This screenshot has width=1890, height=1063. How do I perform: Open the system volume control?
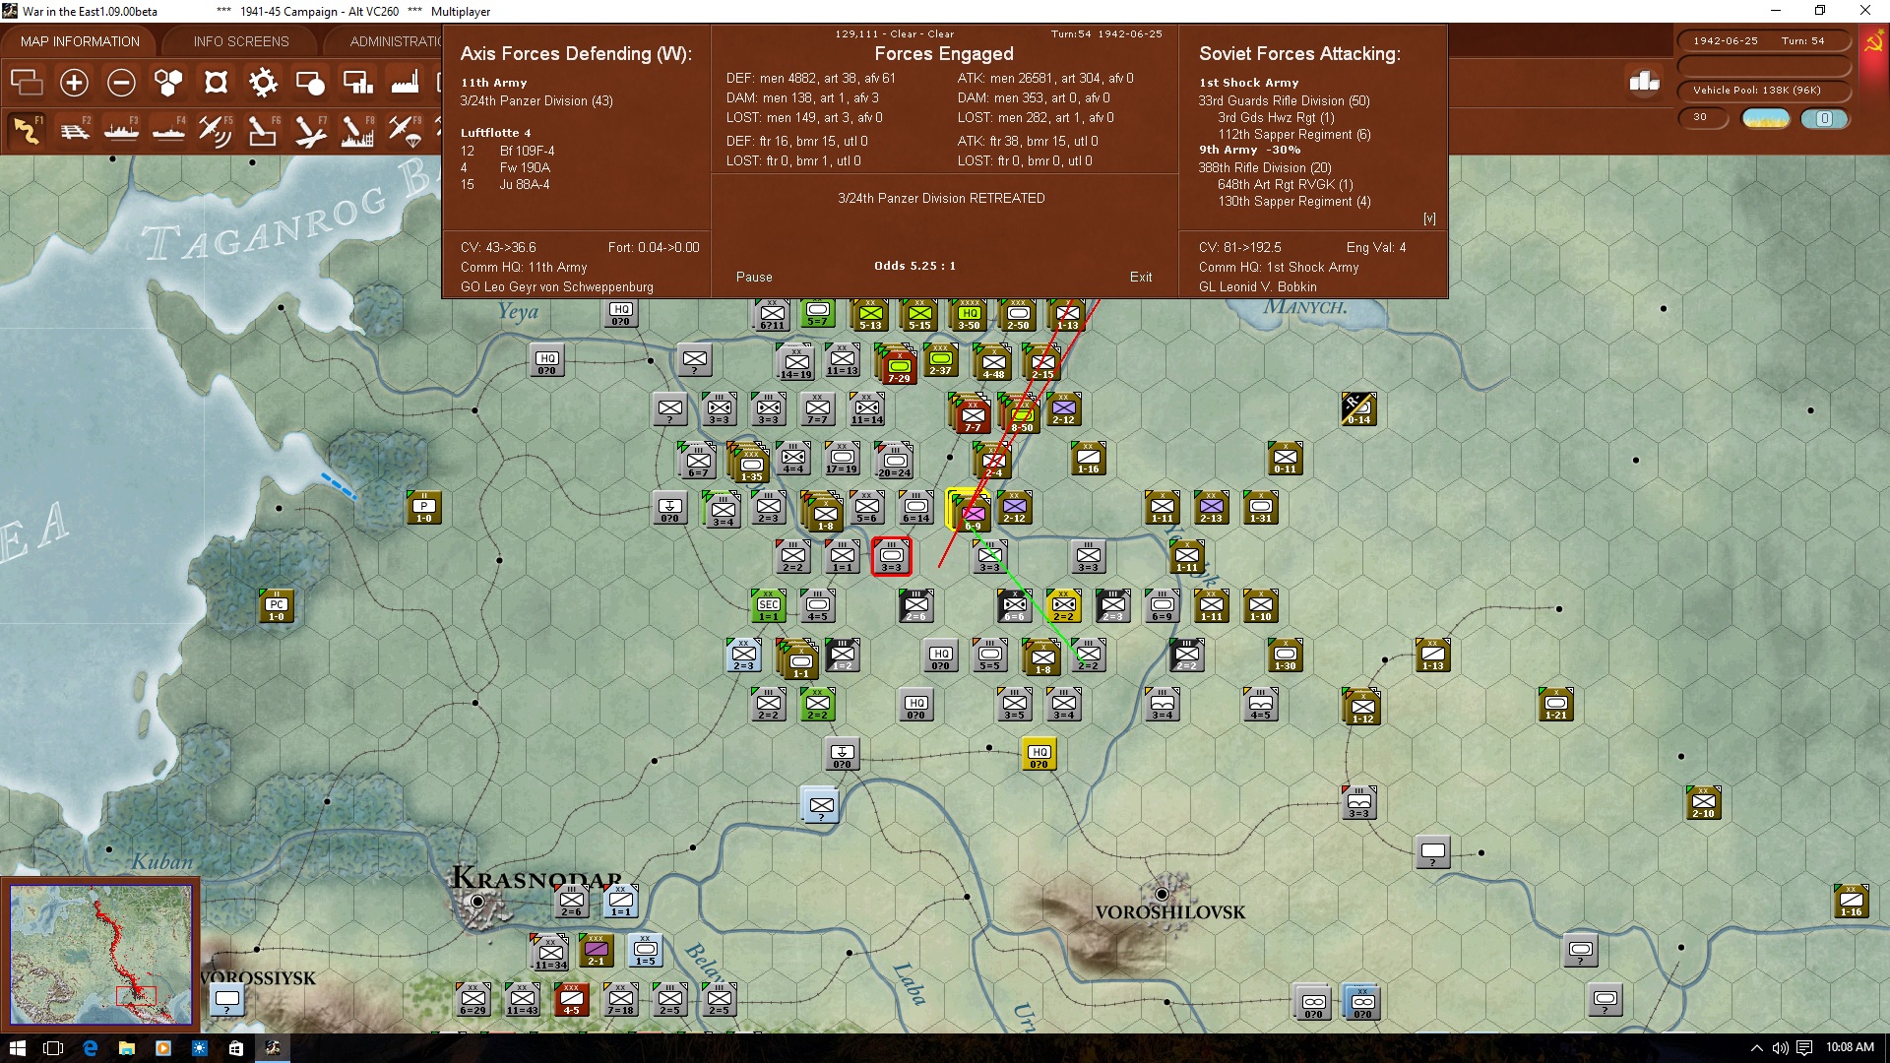pyautogui.click(x=1780, y=1047)
